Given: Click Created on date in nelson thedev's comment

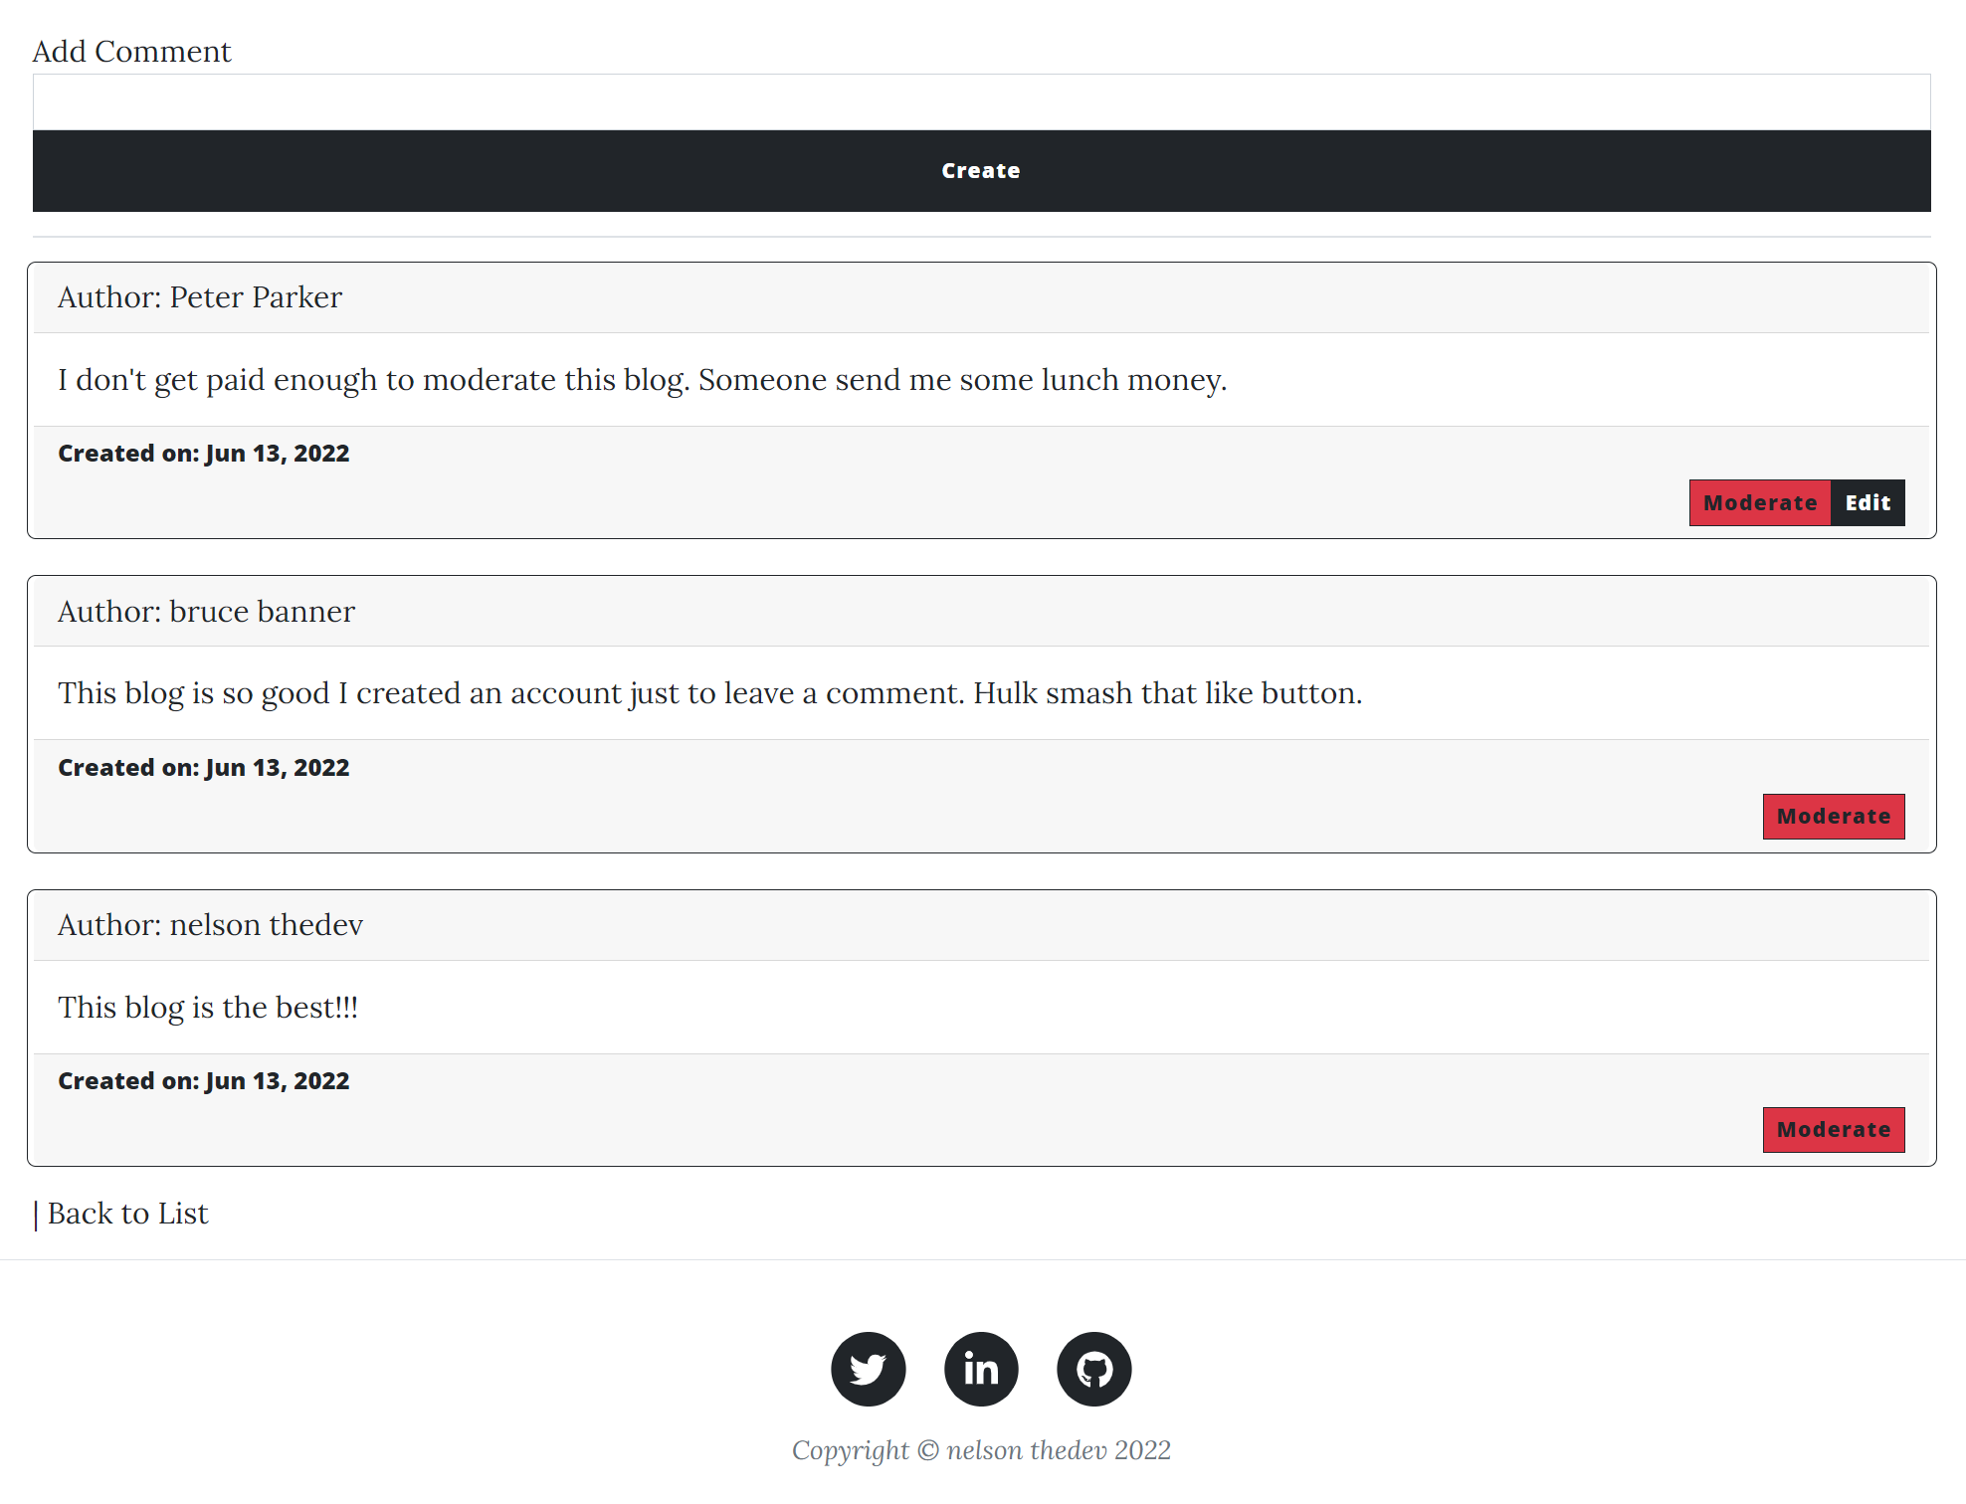Looking at the screenshot, I should coord(204,1081).
